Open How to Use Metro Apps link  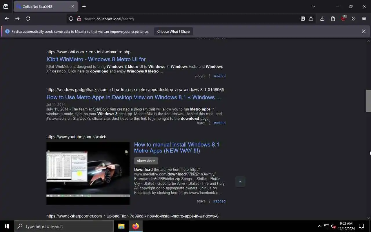coord(133,97)
